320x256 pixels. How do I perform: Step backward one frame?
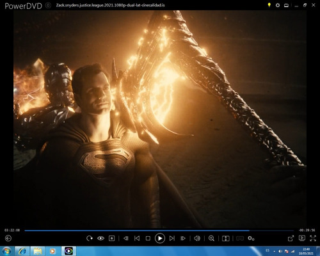126,238
